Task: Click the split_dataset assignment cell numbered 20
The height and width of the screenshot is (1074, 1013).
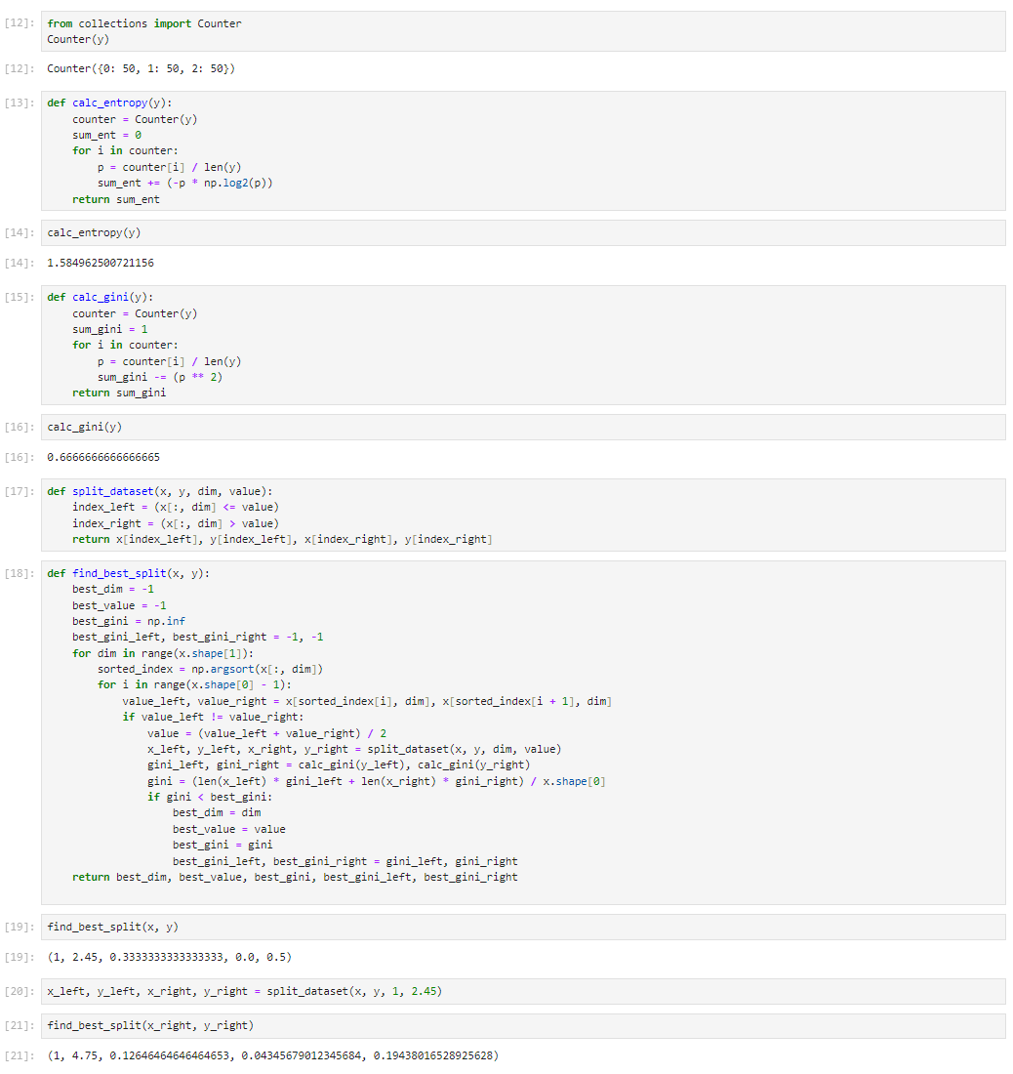Action: point(523,991)
